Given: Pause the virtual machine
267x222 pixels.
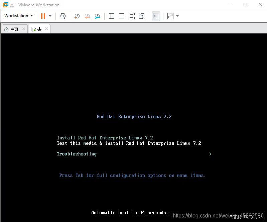Looking at the screenshot, I should 43,16.
